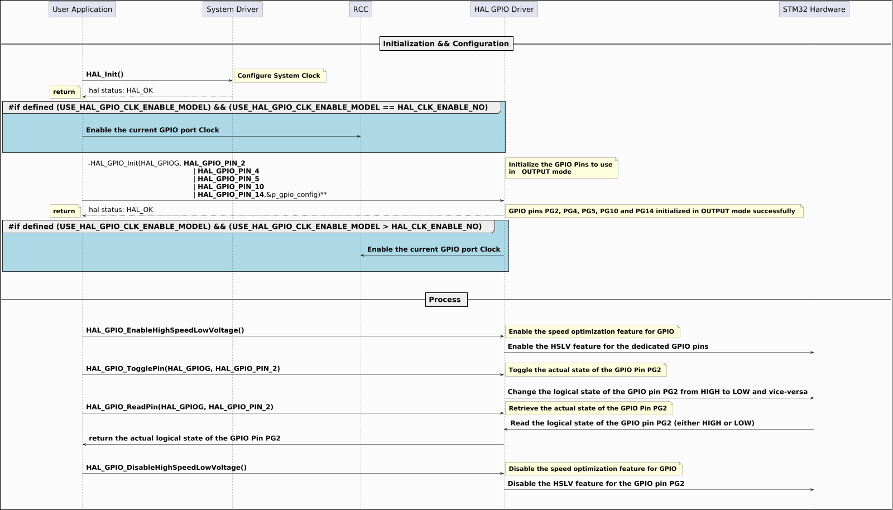Click Change the logical state of PG2 message

point(657,392)
